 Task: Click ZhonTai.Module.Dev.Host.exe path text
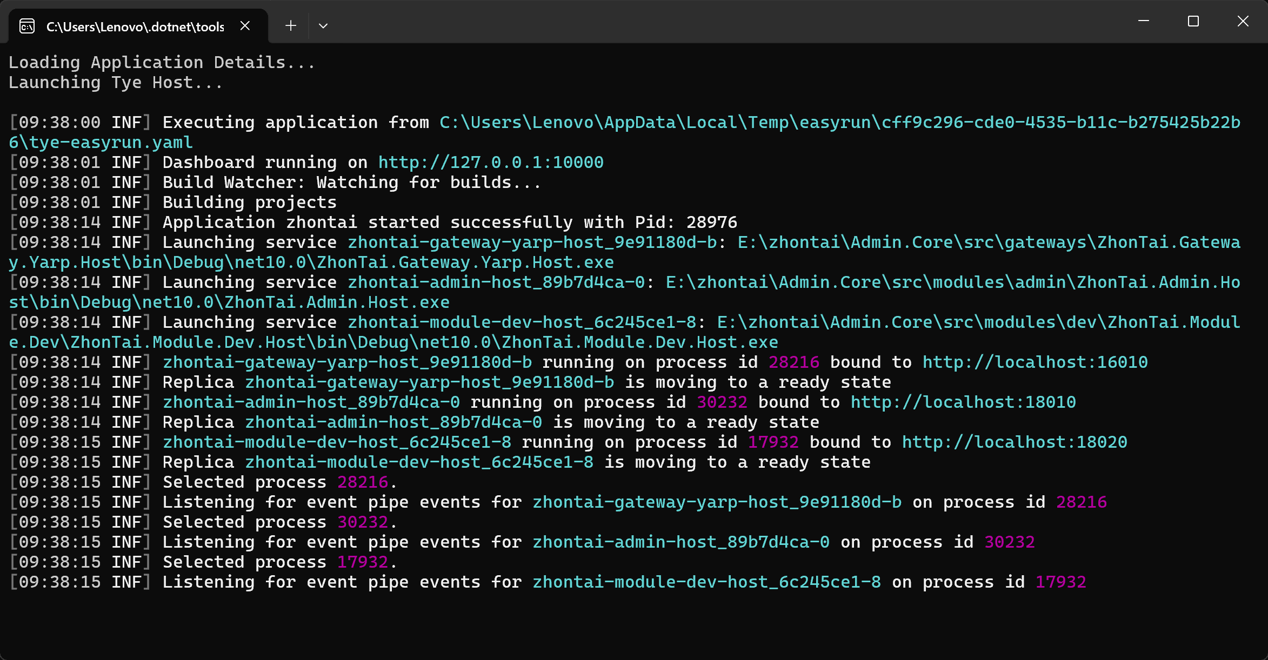(x=639, y=342)
